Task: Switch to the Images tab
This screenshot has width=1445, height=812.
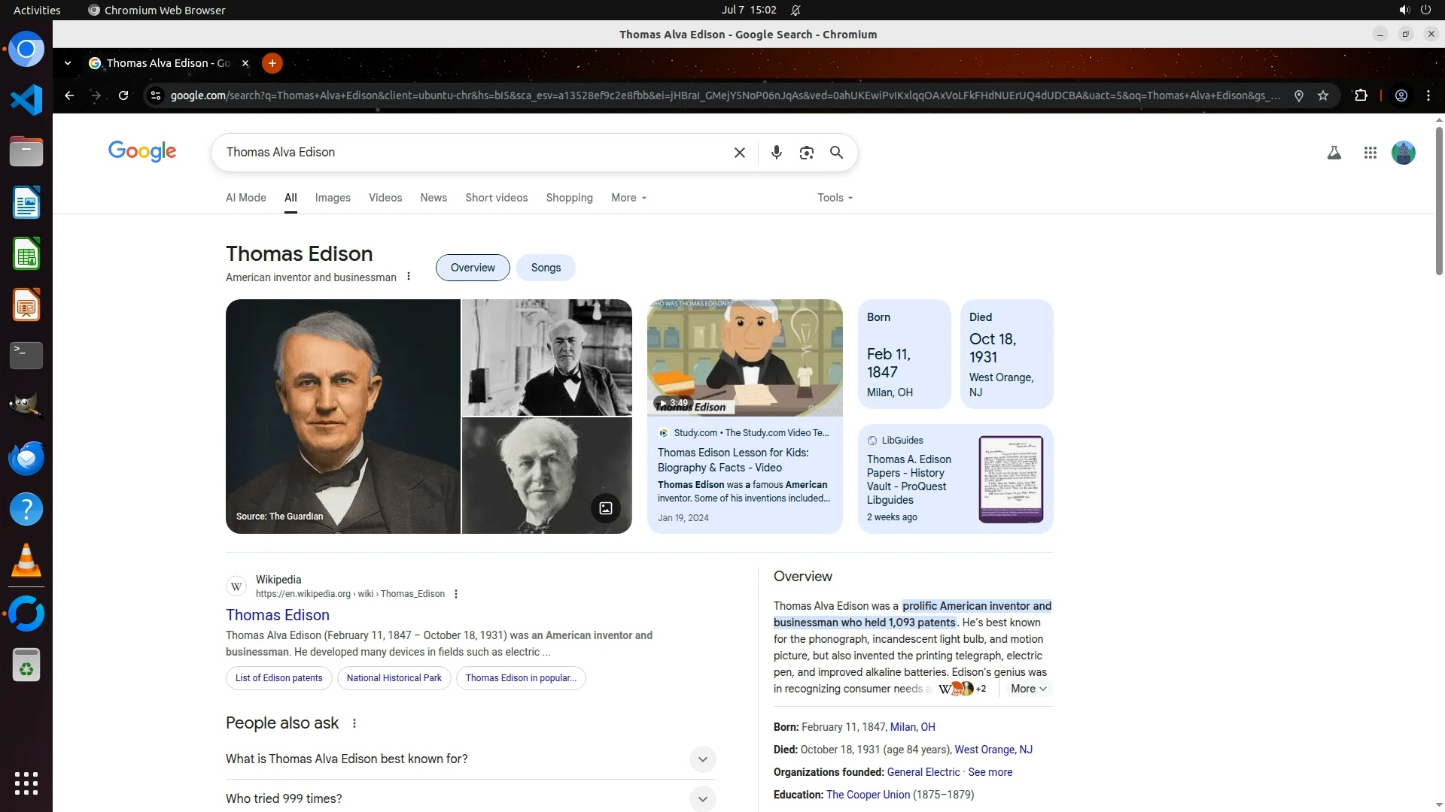Action: pos(333,198)
